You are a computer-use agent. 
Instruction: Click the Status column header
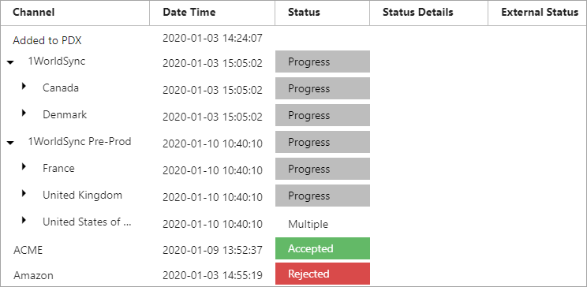304,13
